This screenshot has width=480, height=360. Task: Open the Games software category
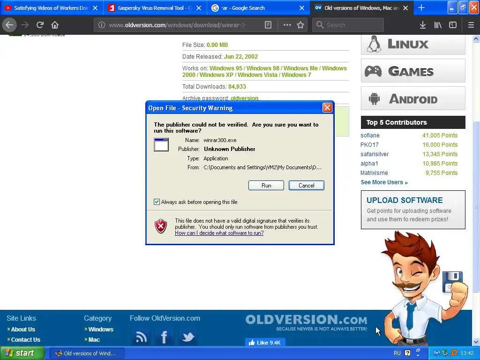[x=413, y=71]
